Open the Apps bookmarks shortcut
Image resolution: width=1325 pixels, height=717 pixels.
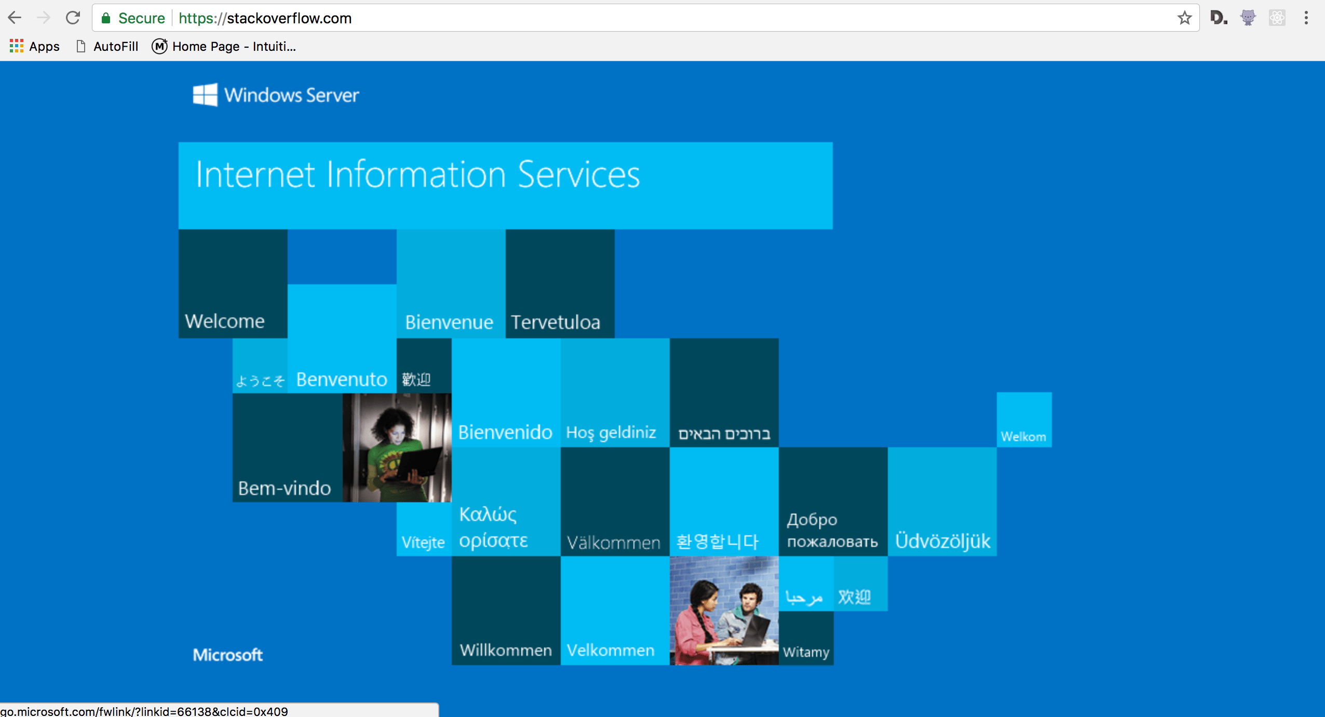tap(34, 46)
